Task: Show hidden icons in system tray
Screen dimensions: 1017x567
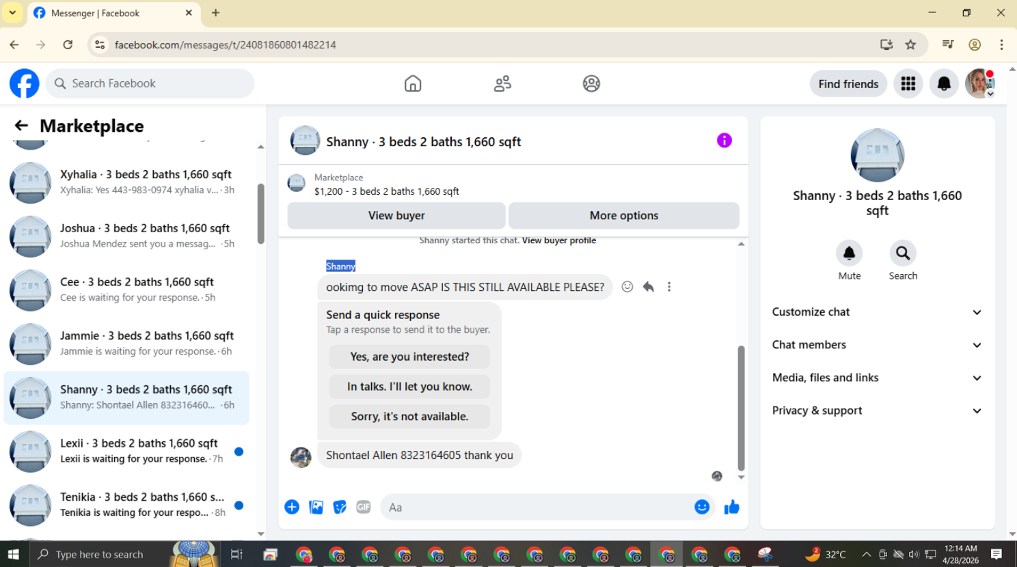Action: pos(866,554)
